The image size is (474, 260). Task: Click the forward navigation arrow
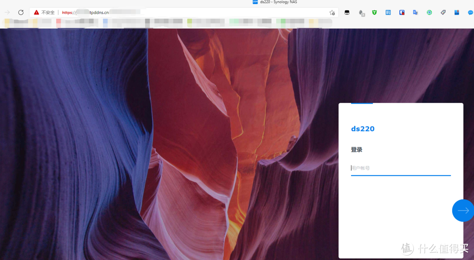point(7,12)
